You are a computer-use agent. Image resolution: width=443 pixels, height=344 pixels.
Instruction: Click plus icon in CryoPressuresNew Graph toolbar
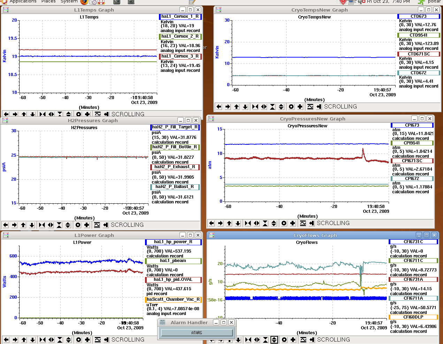pos(293,223)
